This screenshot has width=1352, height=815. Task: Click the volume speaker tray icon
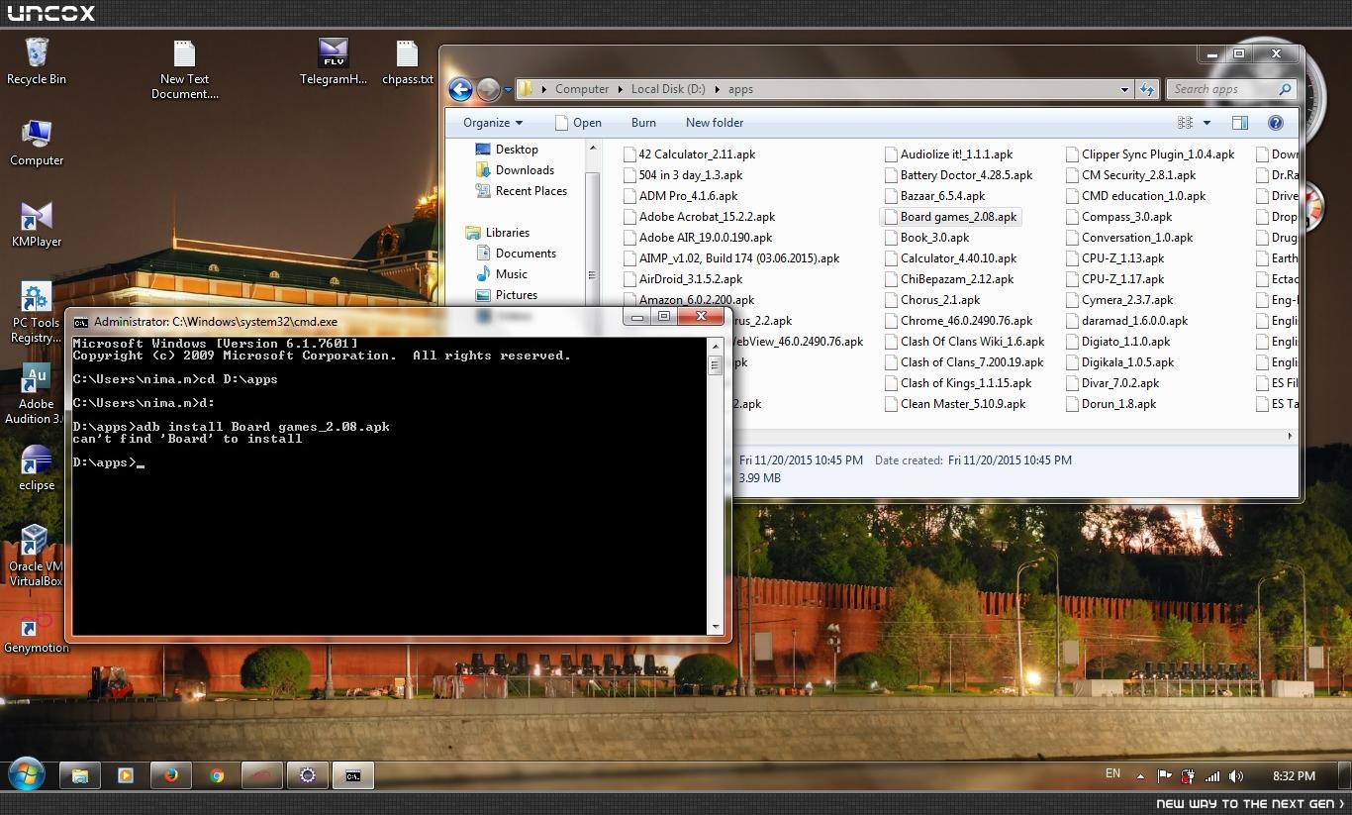pos(1236,776)
